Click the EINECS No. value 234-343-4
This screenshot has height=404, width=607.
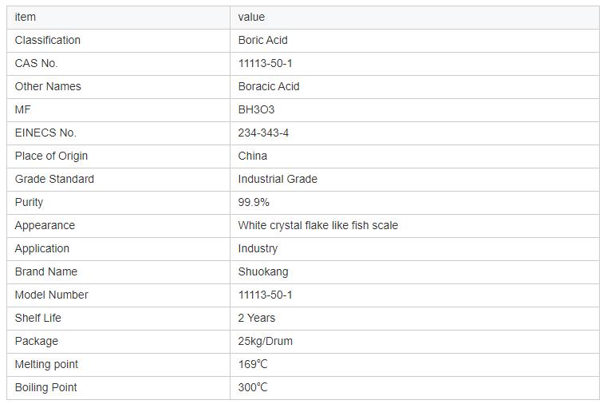[x=263, y=133]
